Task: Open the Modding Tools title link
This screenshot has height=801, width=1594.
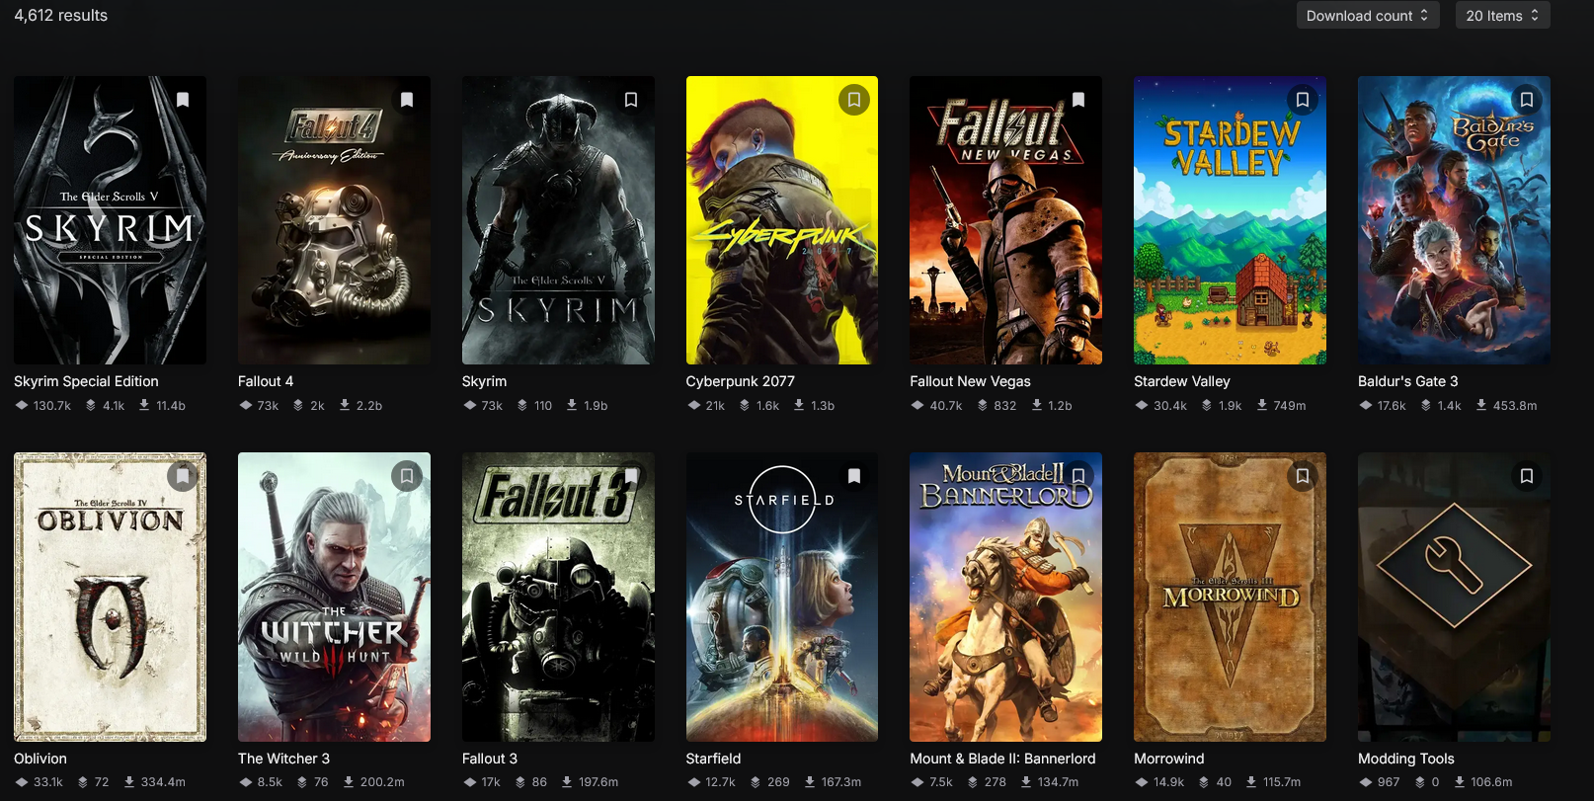Action: 1406,759
